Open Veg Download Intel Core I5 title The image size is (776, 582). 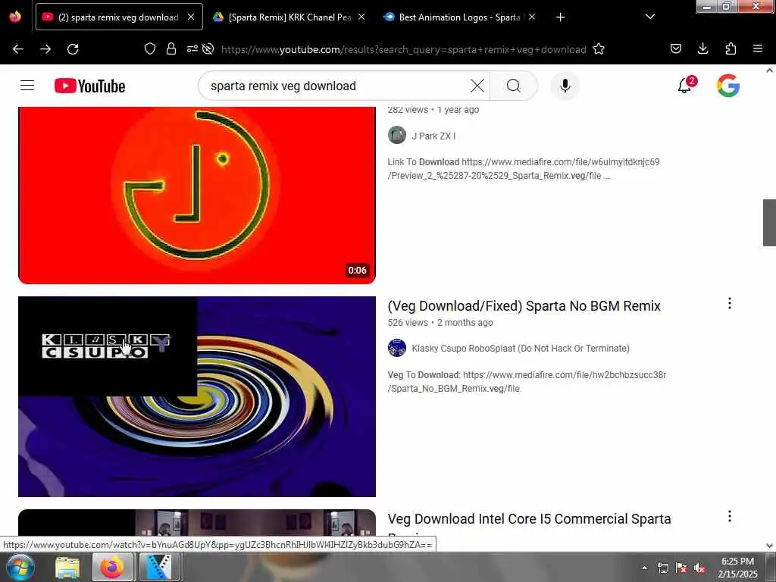coord(529,519)
